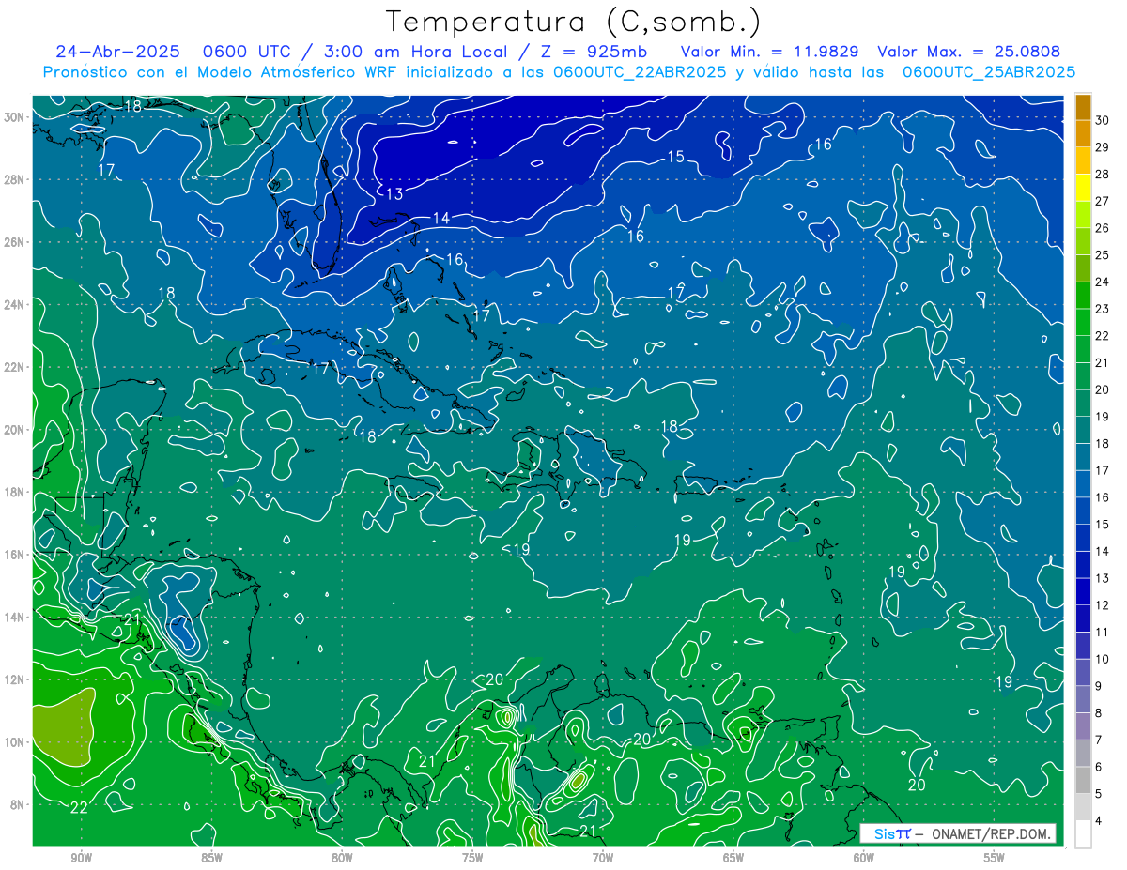This screenshot has height=870, width=1127.
Task: Click the legend value 20
Action: pos(1103,389)
